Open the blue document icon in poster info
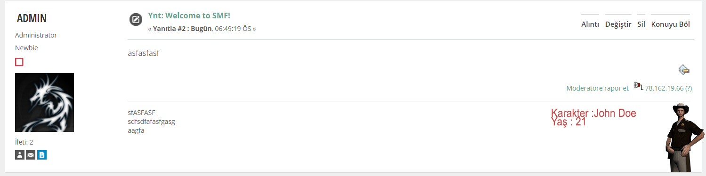This screenshot has height=176, width=706. (42, 155)
